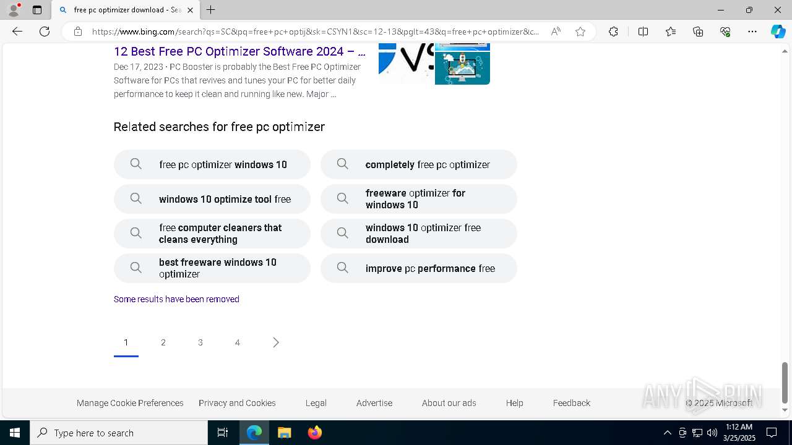Select the free pc optimizer download tab

[x=126, y=10]
